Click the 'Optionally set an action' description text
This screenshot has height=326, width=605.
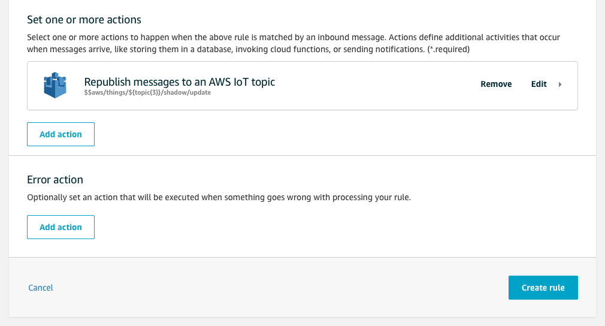pos(219,197)
